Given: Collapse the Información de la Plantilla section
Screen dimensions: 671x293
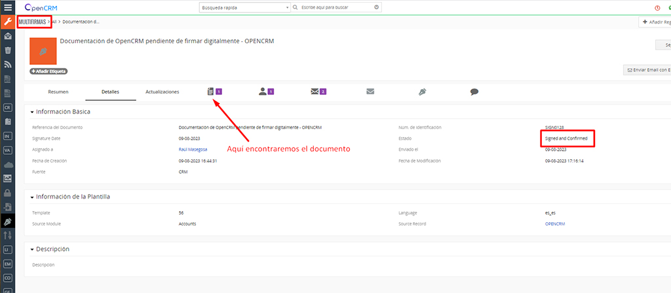Looking at the screenshot, I should coord(32,197).
